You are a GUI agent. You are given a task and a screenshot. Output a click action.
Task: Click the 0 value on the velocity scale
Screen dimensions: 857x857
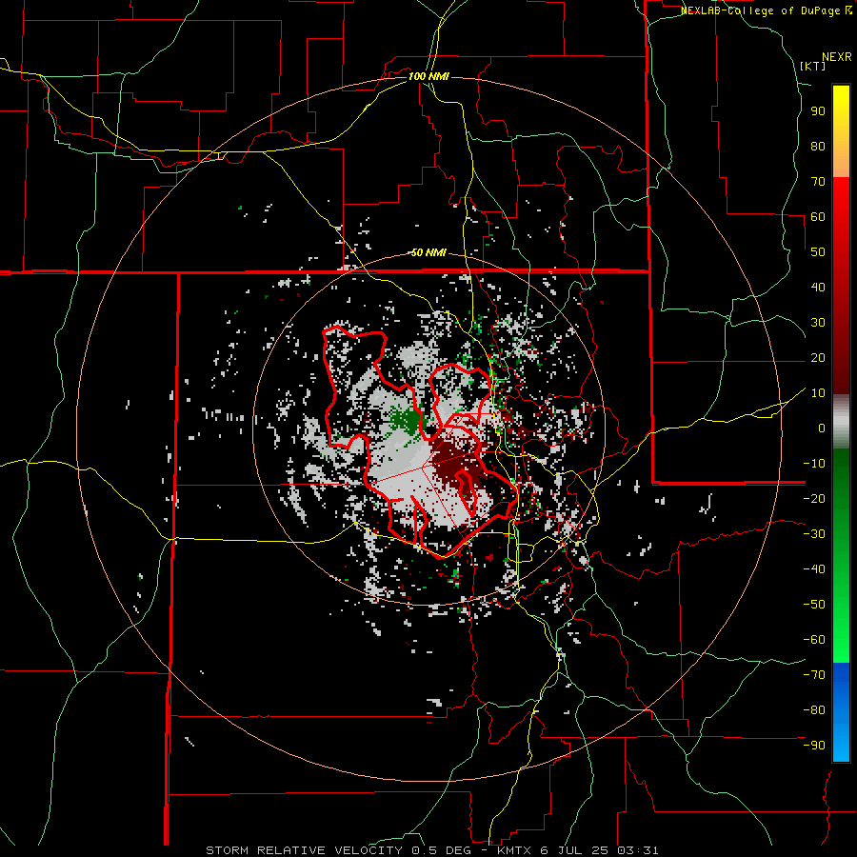pos(822,428)
